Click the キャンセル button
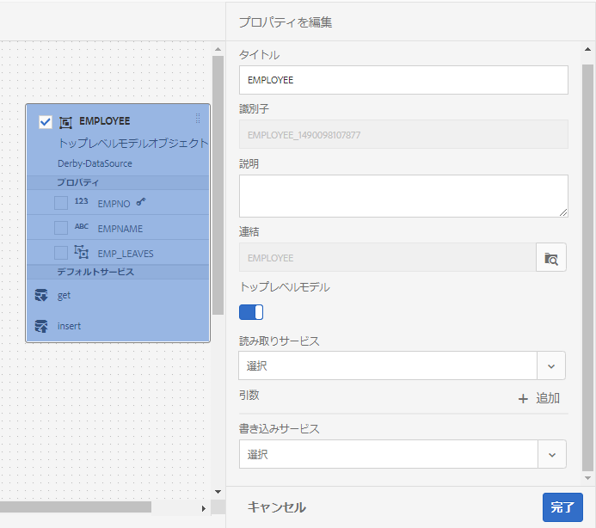The height and width of the screenshot is (528, 596). tap(277, 507)
